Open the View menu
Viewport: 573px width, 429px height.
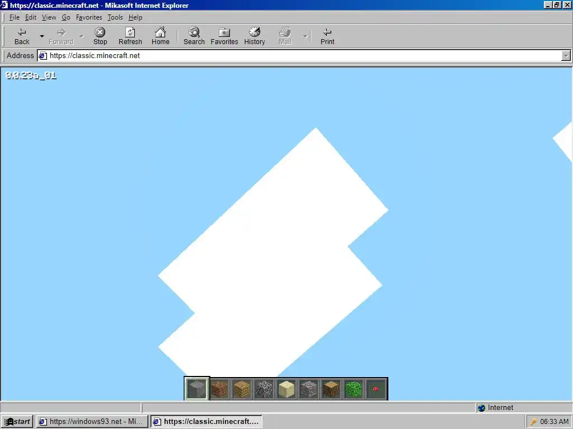[49, 17]
